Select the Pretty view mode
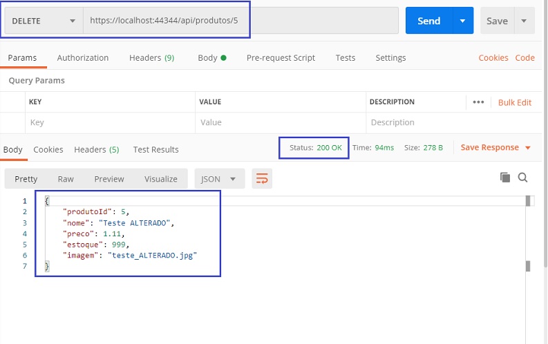Viewport: 548px width, 344px height. (26, 179)
